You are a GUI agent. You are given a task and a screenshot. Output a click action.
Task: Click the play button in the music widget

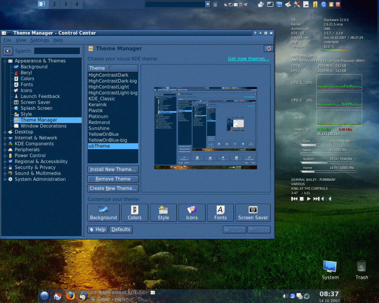coord(309,199)
